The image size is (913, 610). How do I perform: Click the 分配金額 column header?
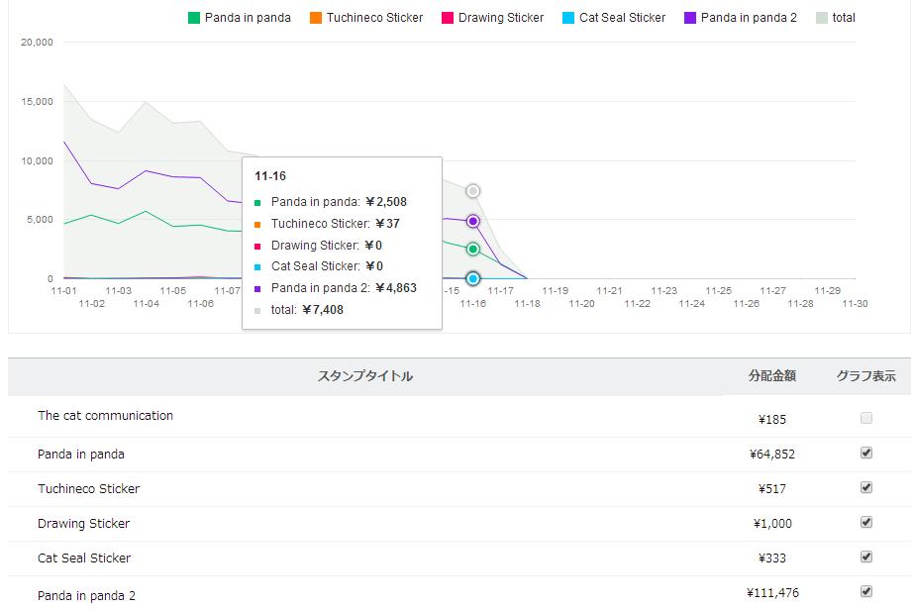pos(772,376)
